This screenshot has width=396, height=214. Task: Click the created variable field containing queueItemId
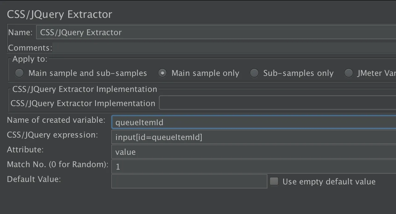253,122
